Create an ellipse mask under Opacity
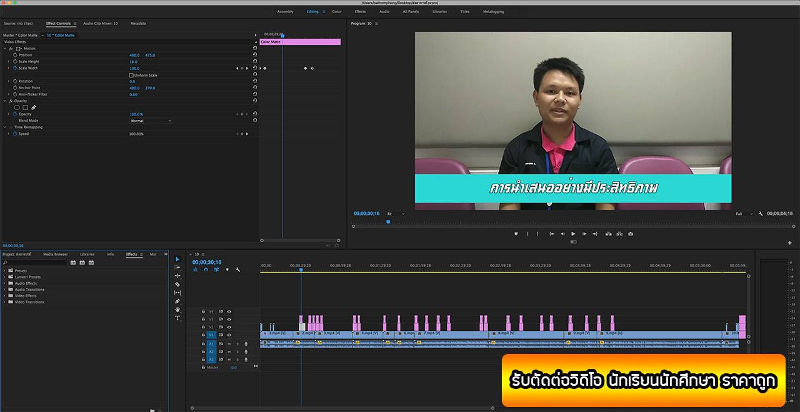This screenshot has height=412, width=800. (17, 107)
